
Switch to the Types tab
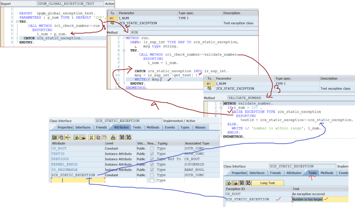[185, 127]
